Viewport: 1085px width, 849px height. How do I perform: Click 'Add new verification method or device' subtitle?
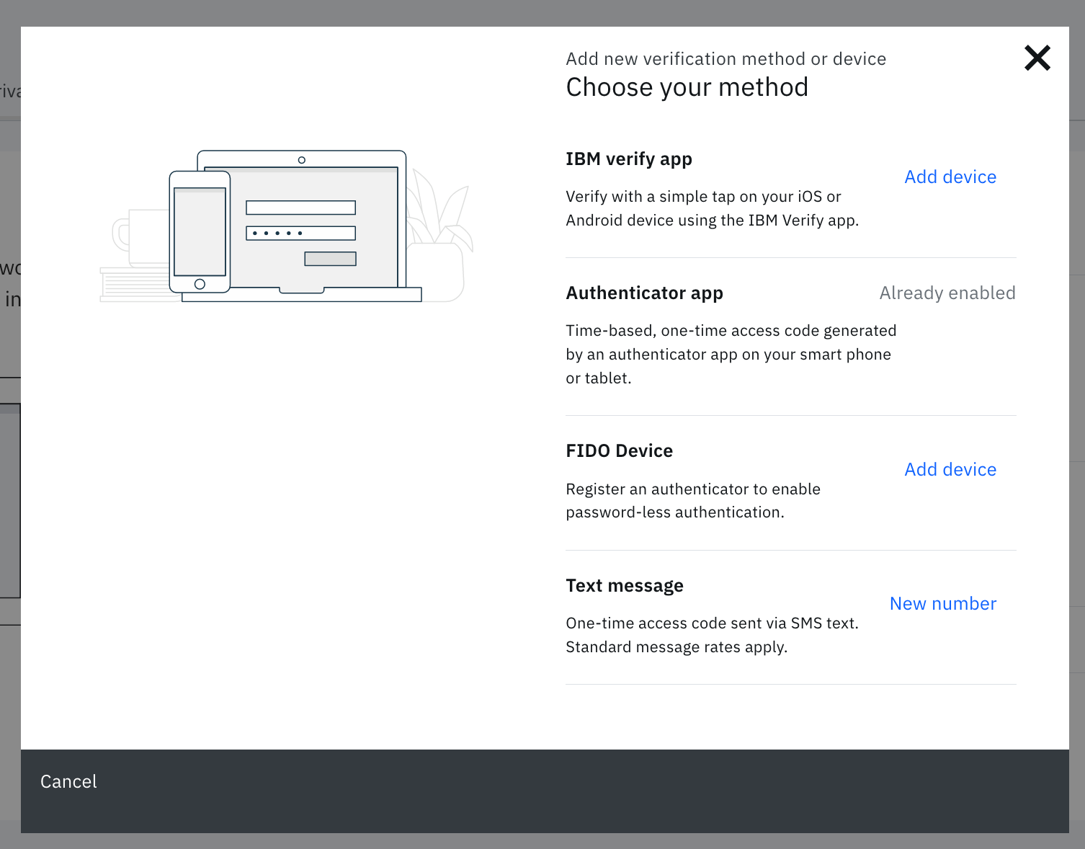(725, 58)
